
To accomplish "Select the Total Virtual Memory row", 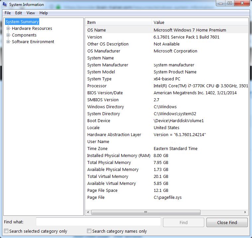I will point(167,177).
